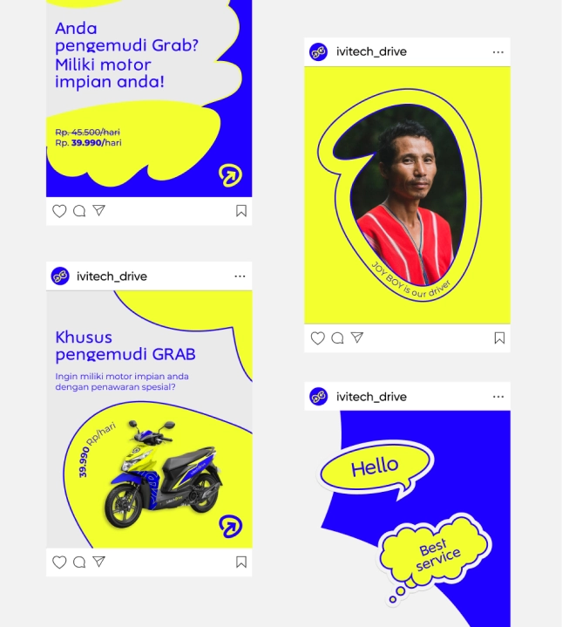
Task: Open more options on JOY BOY post
Action: pyautogui.click(x=498, y=52)
